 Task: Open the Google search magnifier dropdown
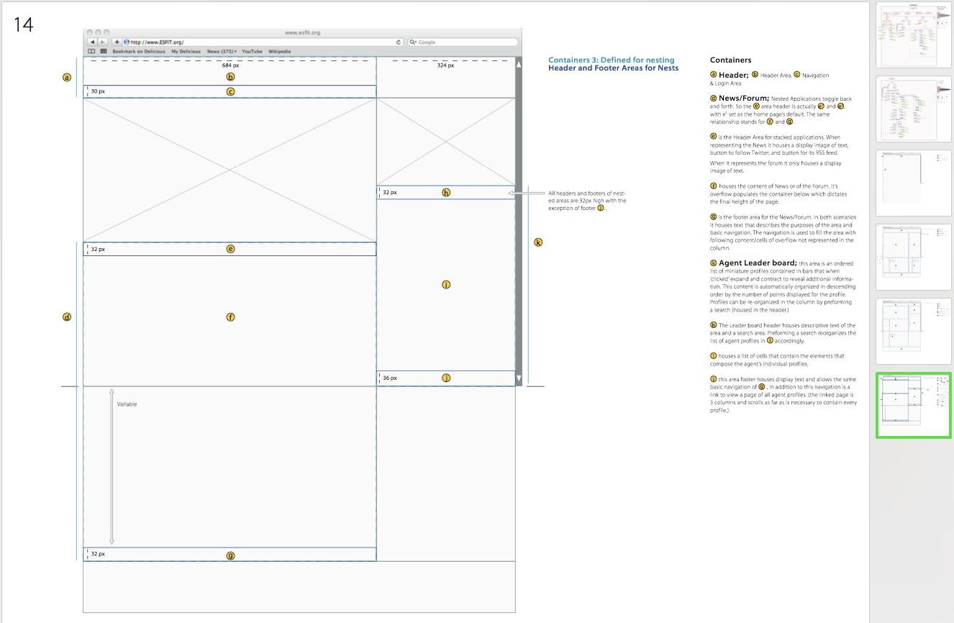(412, 42)
